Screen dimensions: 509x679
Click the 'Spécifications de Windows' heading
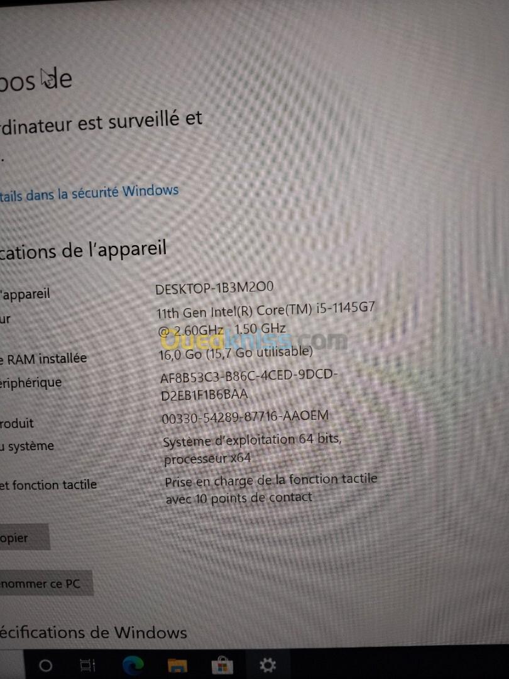tap(93, 632)
